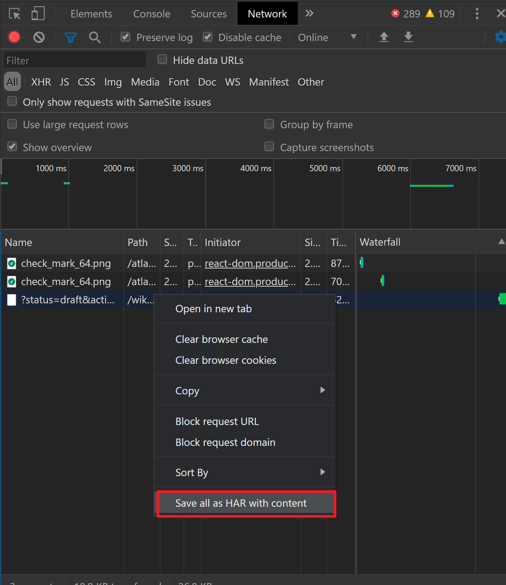The image size is (506, 585).
Task: Uncheck Disable cache checkbox
Action: [x=207, y=37]
